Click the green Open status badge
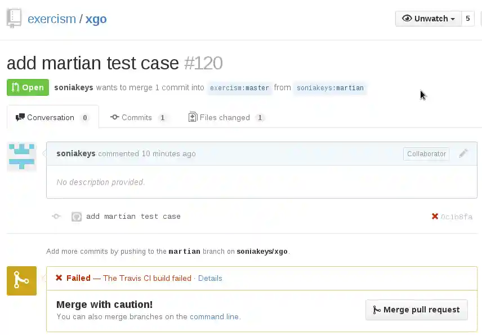The height and width of the screenshot is (335, 482). point(28,87)
